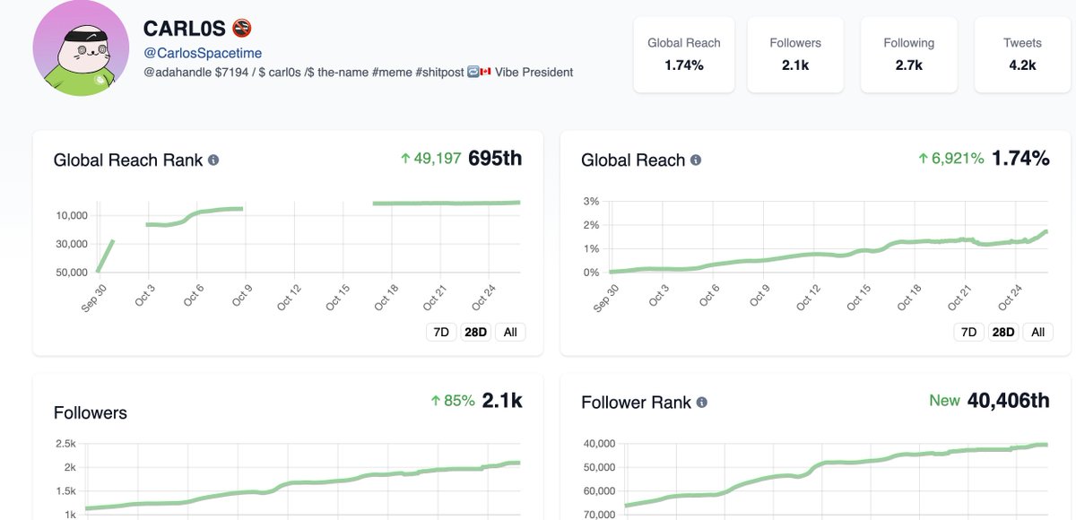Switch to 7D on Global Reach chart

[968, 332]
